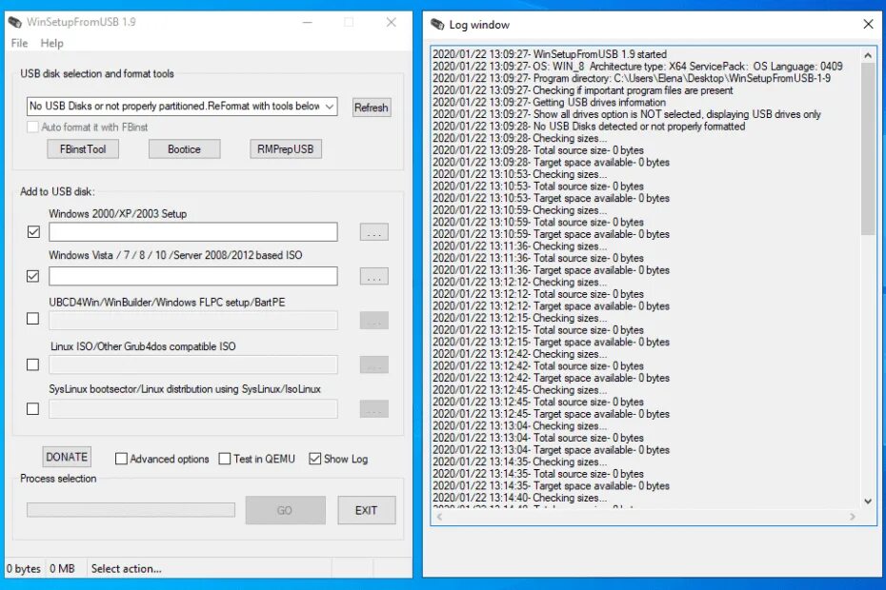Click scroll up arrow in Log window
The width and height of the screenshot is (886, 590).
click(868, 55)
